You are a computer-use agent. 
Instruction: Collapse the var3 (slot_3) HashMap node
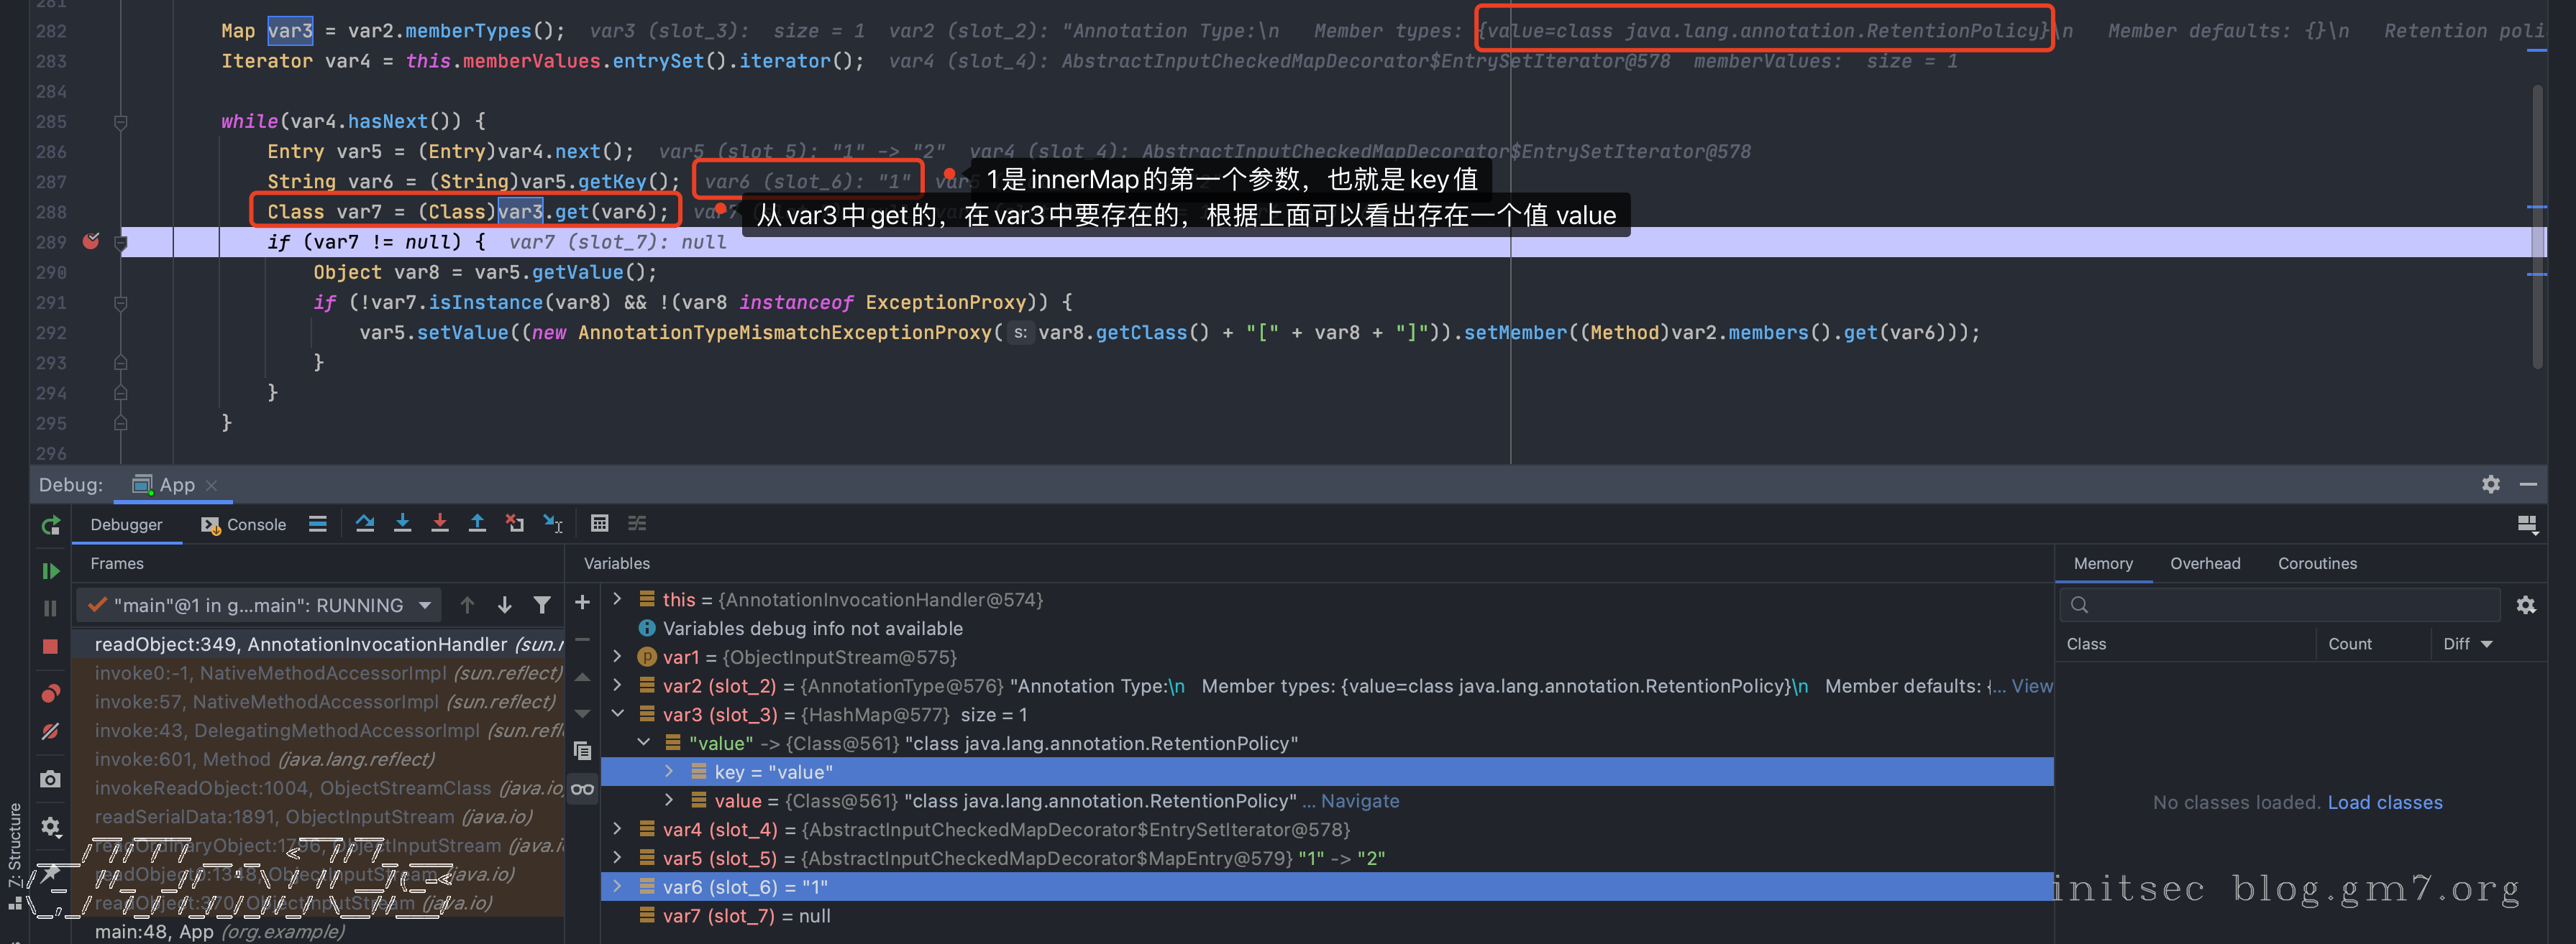coord(617,714)
